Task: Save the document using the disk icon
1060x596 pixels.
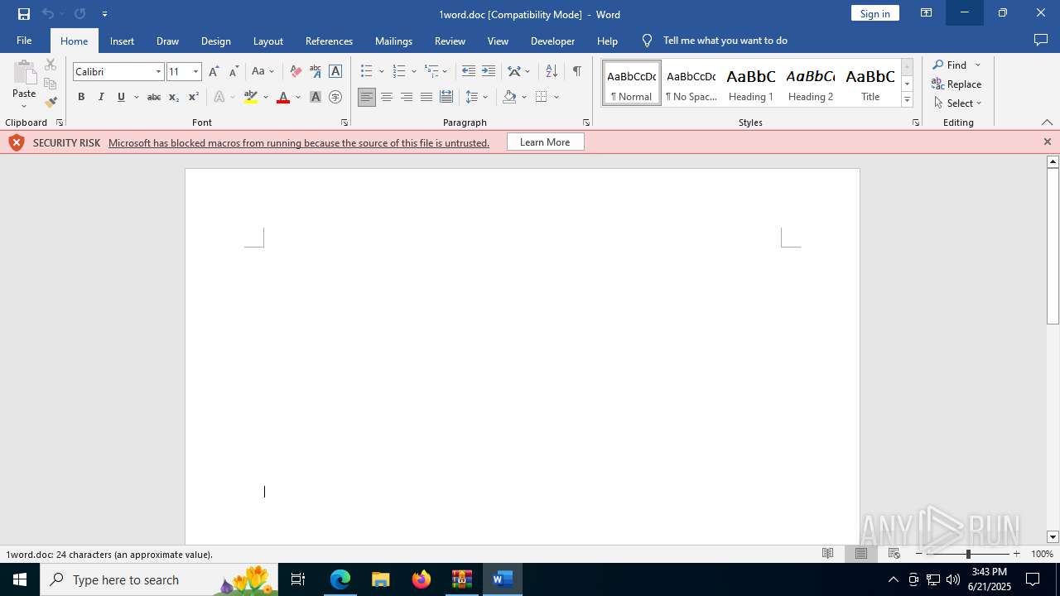Action: click(x=24, y=14)
